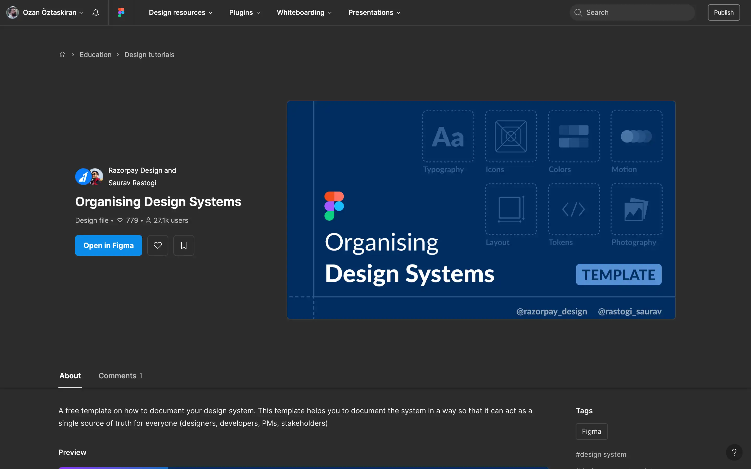751x469 pixels.
Task: Click the Razorpay Design author avatar
Action: (x=83, y=176)
